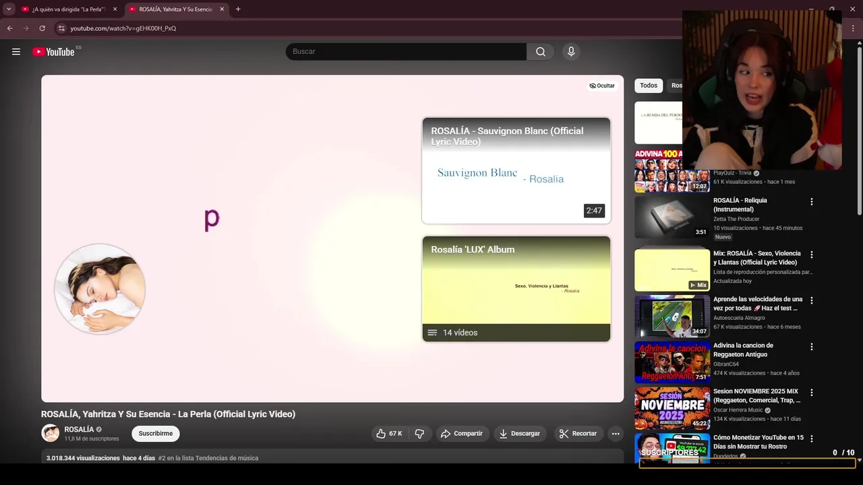The width and height of the screenshot is (863, 485).
Task: Open GibranC64 channel name
Action: (726, 364)
